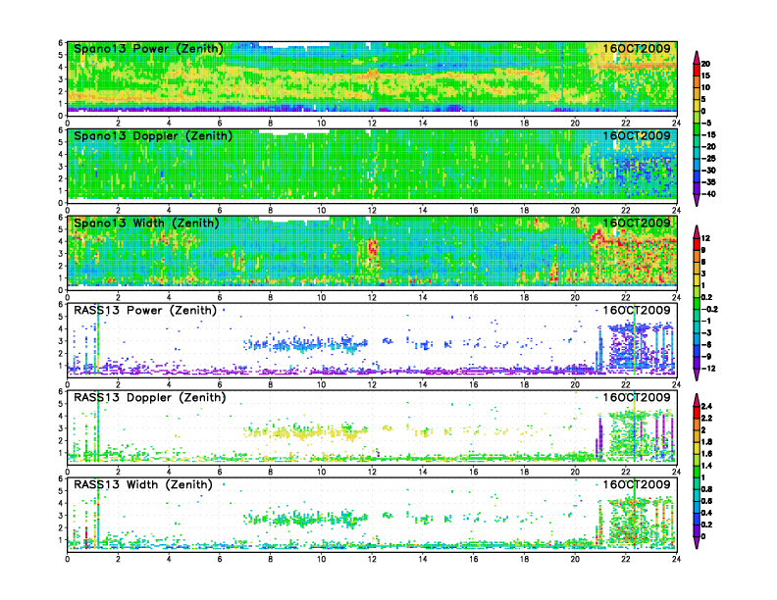The width and height of the screenshot is (777, 600).
Task: Click the 16OCT2009 date in Spano13 Power panel
Action: point(637,48)
